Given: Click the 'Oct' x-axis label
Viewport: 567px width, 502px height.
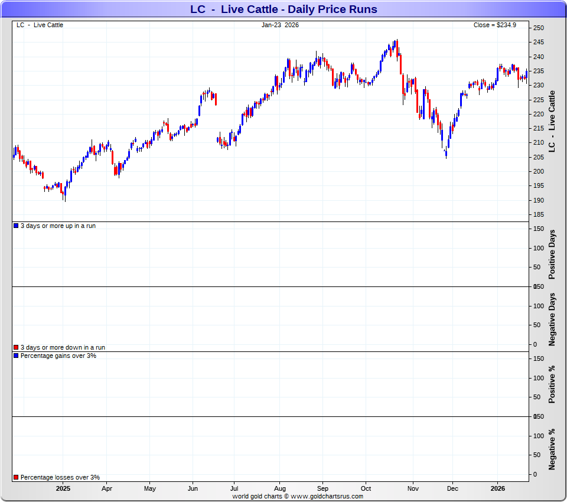Looking at the screenshot, I should [366, 488].
